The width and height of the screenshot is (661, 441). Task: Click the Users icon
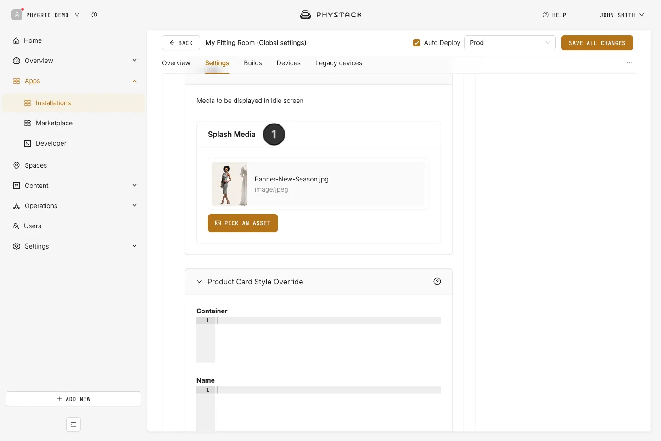[x=16, y=226]
